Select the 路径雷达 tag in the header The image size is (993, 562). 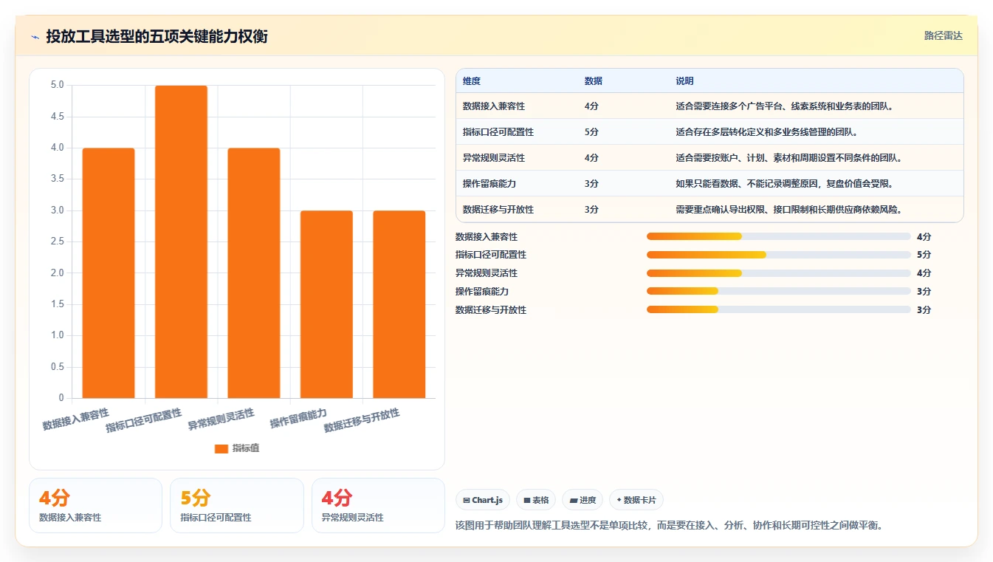(943, 35)
